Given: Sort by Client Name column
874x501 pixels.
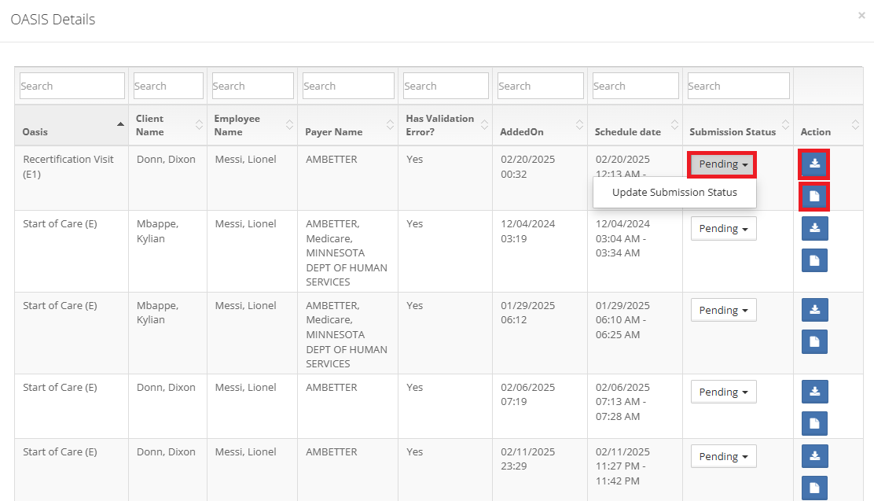Looking at the screenshot, I should (167, 126).
